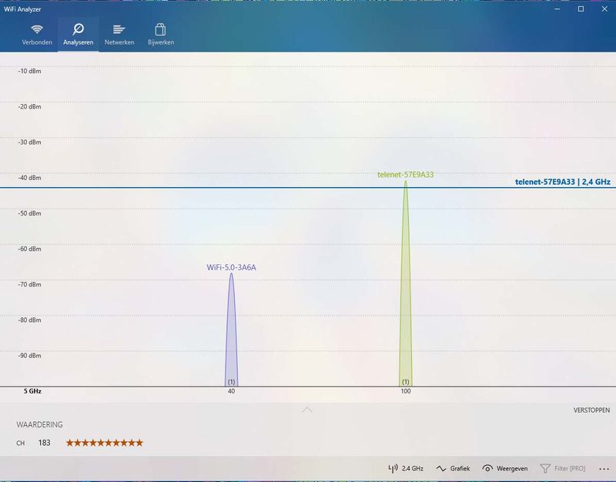Select the WiFi-5.0-3A6A network label

(231, 267)
